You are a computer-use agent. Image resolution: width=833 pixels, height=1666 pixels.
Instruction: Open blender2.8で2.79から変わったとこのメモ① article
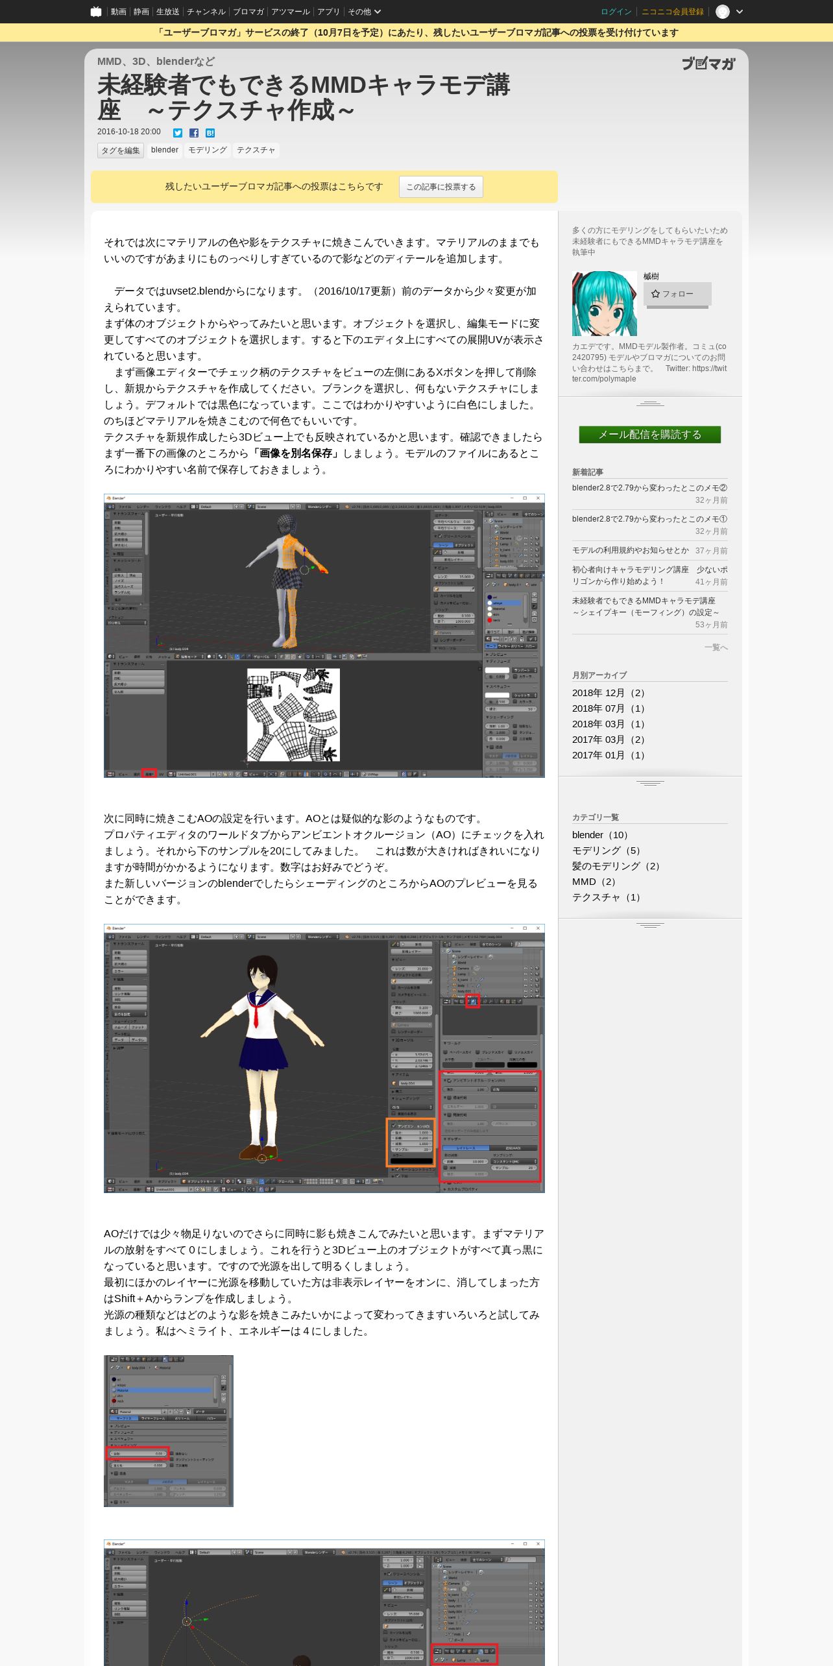click(x=649, y=519)
